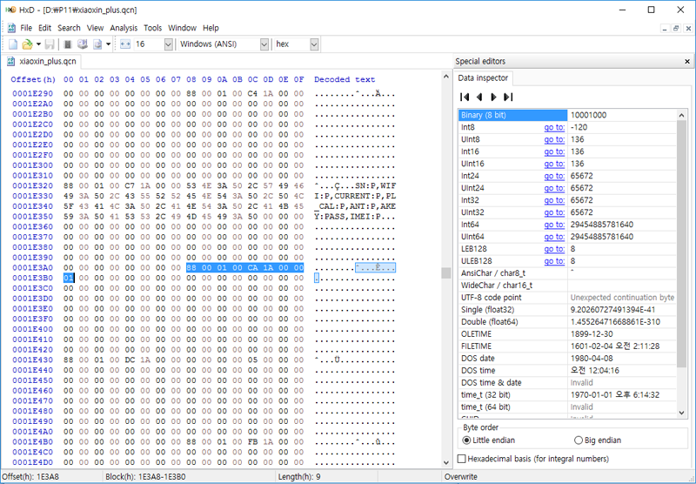Image resolution: width=696 pixels, height=484 pixels.
Task: Click Data inspector list scroll up arrow
Action: (x=682, y=115)
